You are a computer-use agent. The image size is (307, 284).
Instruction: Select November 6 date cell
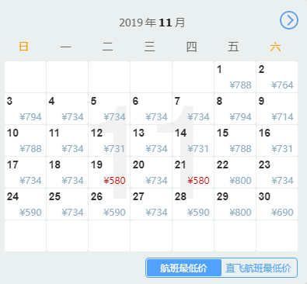[151, 109]
